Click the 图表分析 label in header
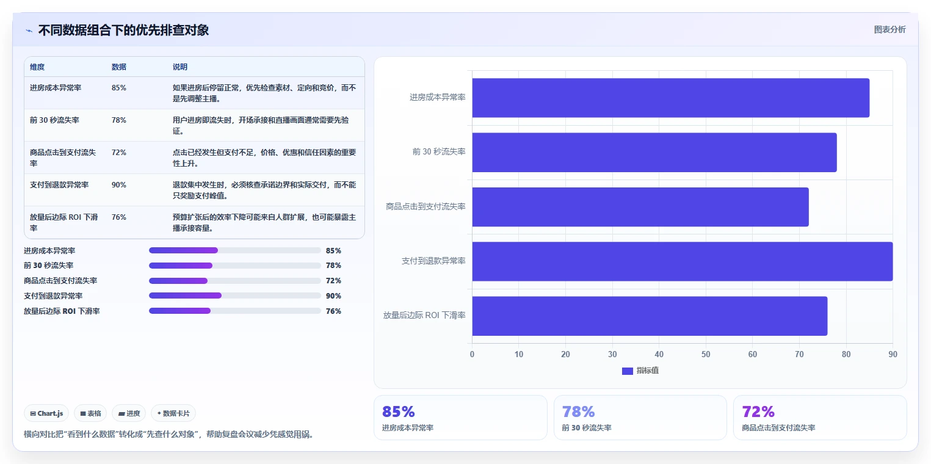The height and width of the screenshot is (464, 931). coord(889,29)
